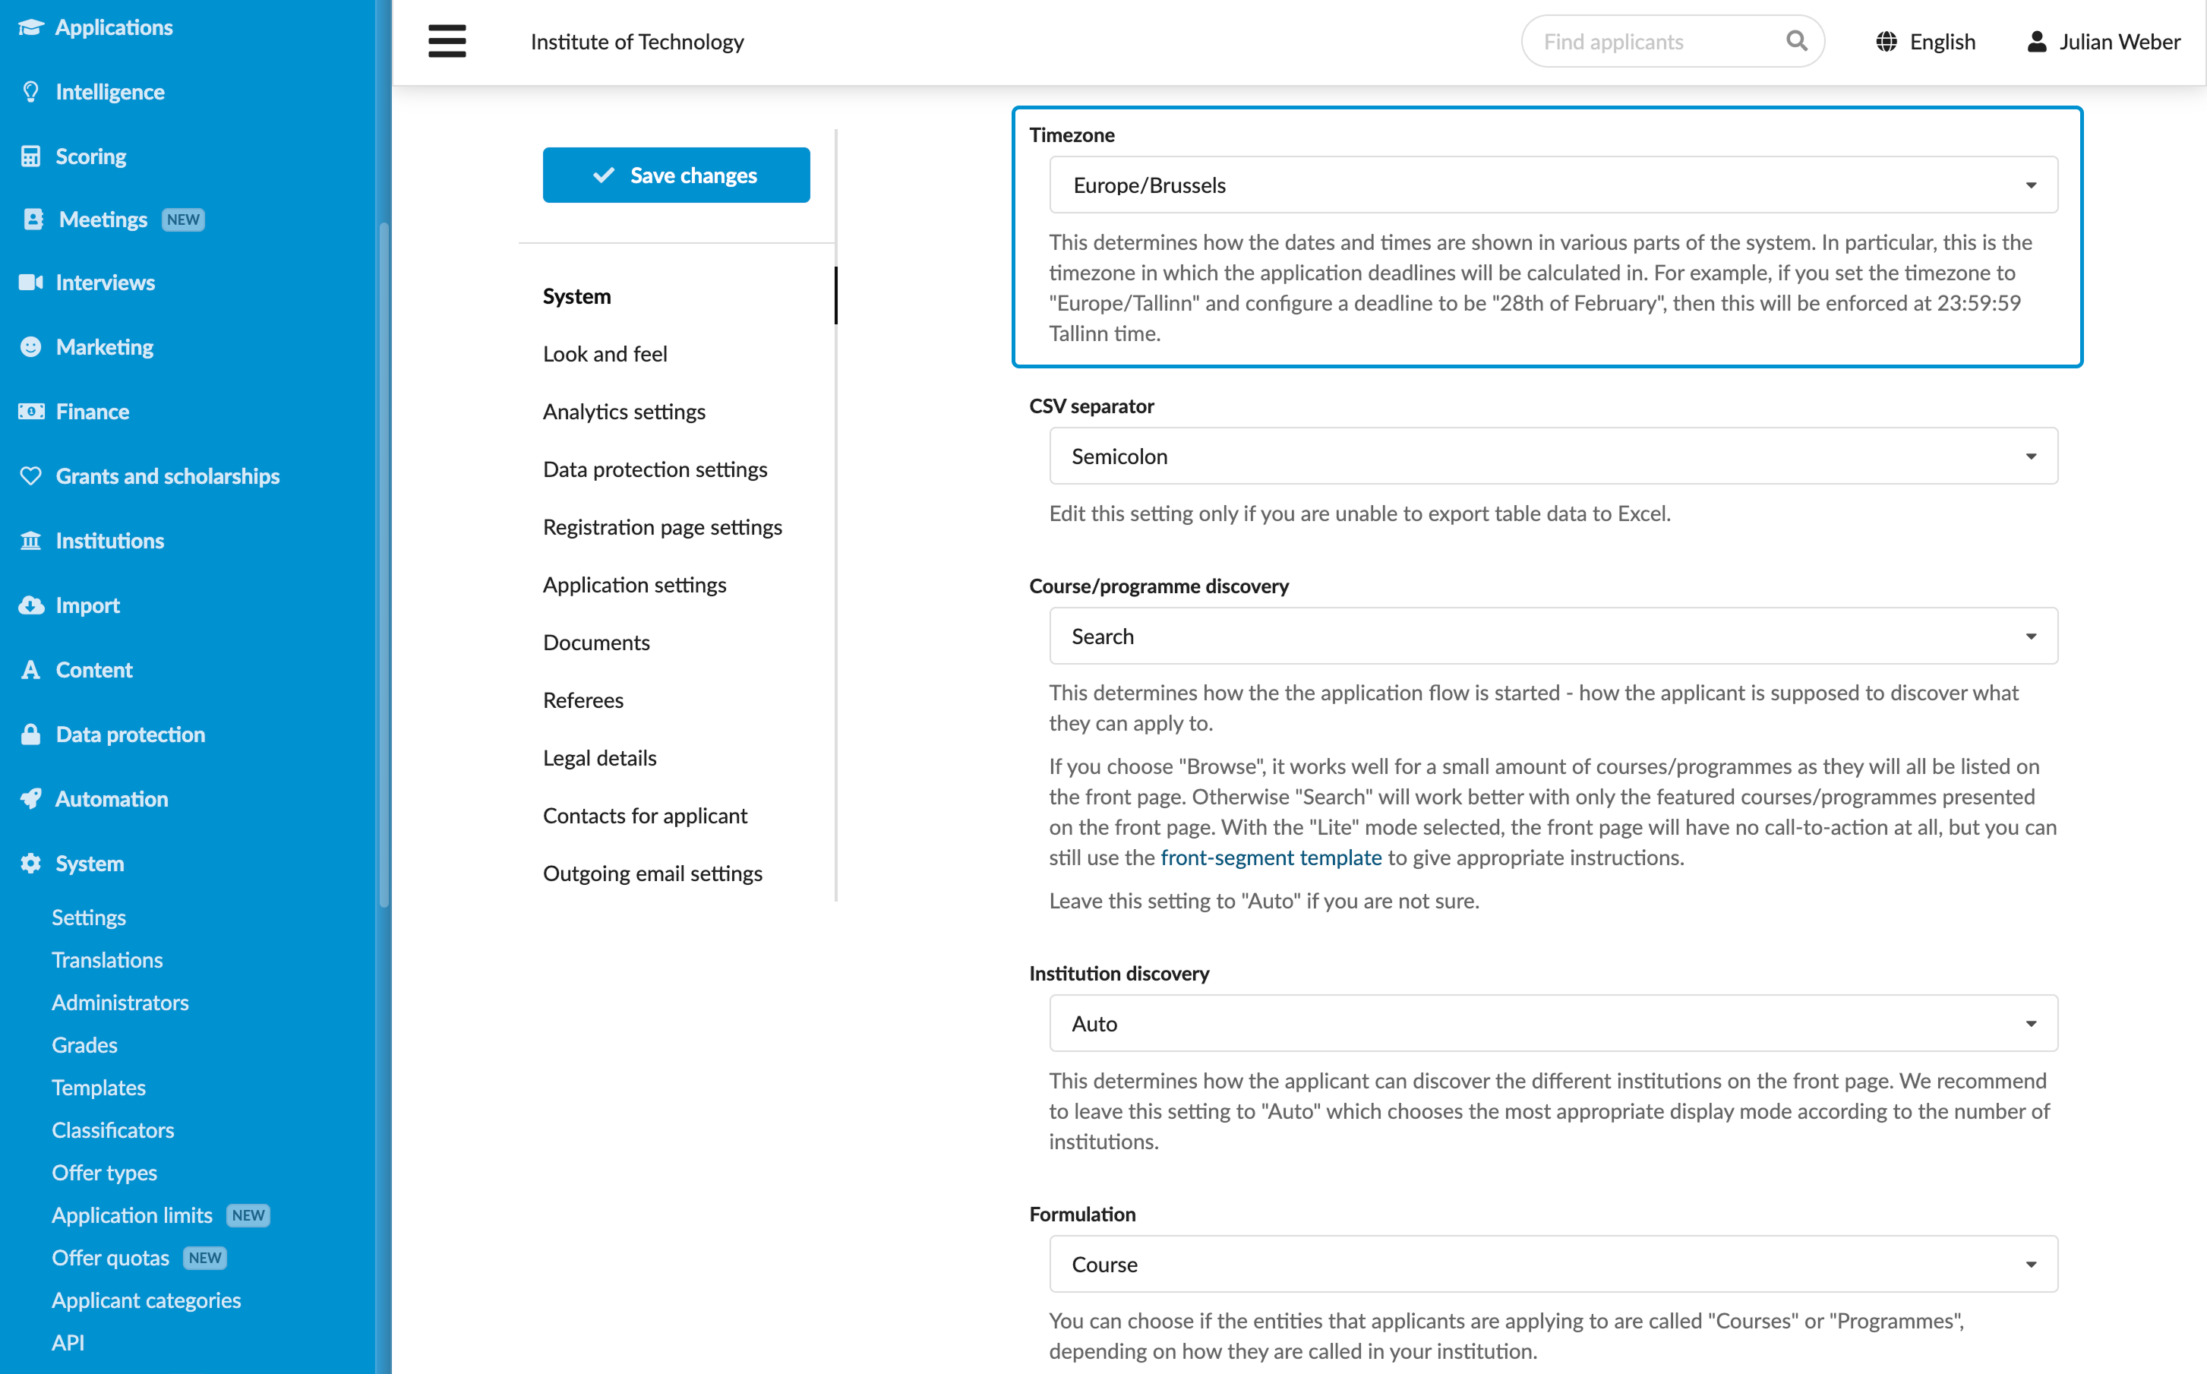
Task: Expand the Formulation dropdown
Action: [1553, 1264]
